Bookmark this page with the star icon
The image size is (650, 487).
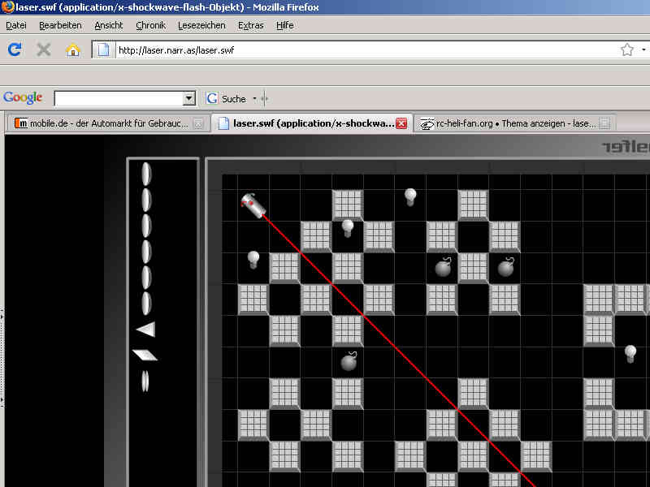(x=626, y=50)
